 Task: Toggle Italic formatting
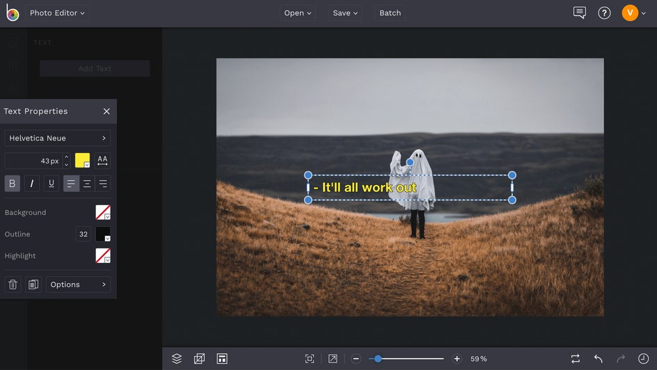pyautogui.click(x=32, y=184)
